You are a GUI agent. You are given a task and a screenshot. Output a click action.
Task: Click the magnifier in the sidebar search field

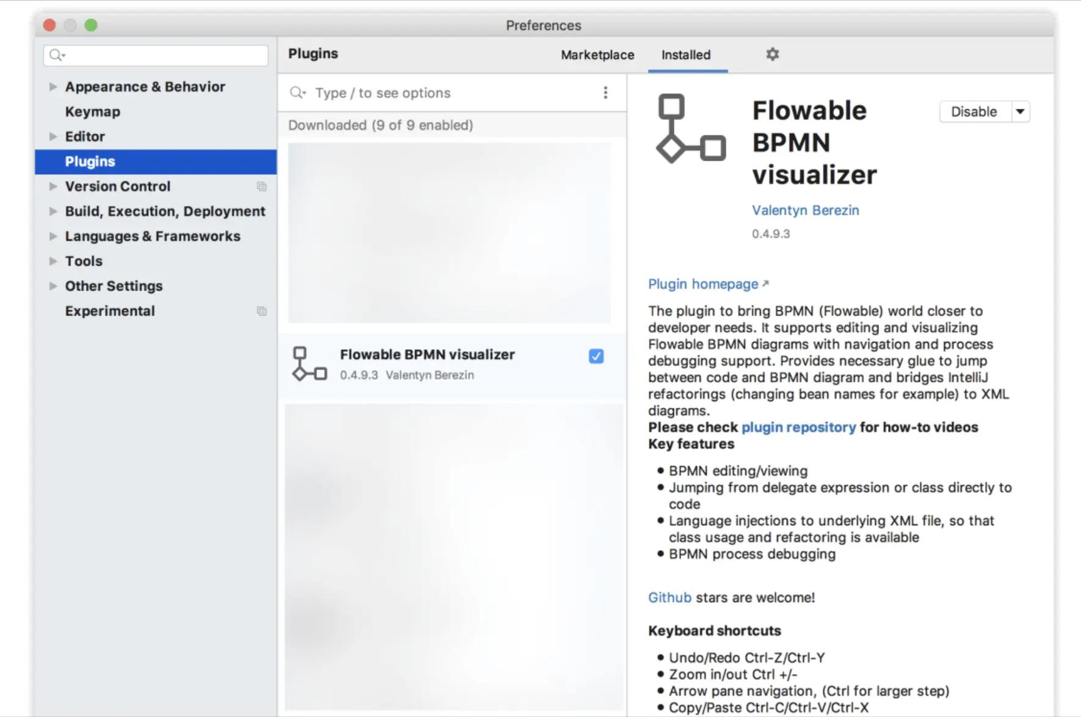click(56, 55)
